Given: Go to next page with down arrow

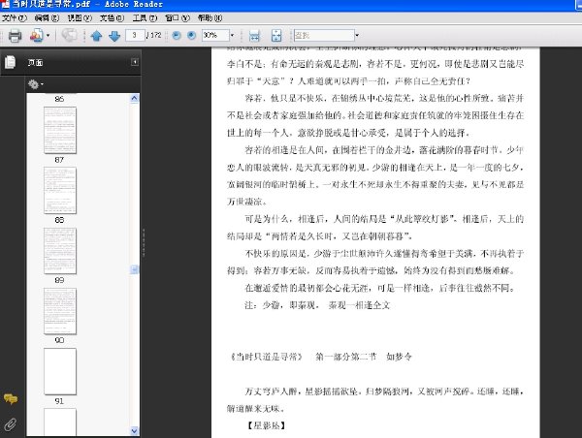Looking at the screenshot, I should 114,36.
